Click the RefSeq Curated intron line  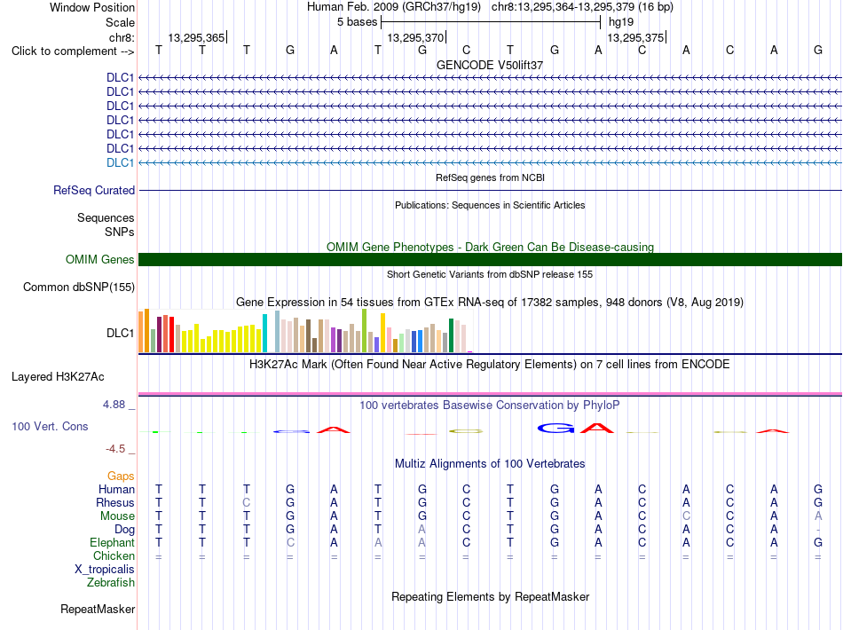[x=491, y=190]
